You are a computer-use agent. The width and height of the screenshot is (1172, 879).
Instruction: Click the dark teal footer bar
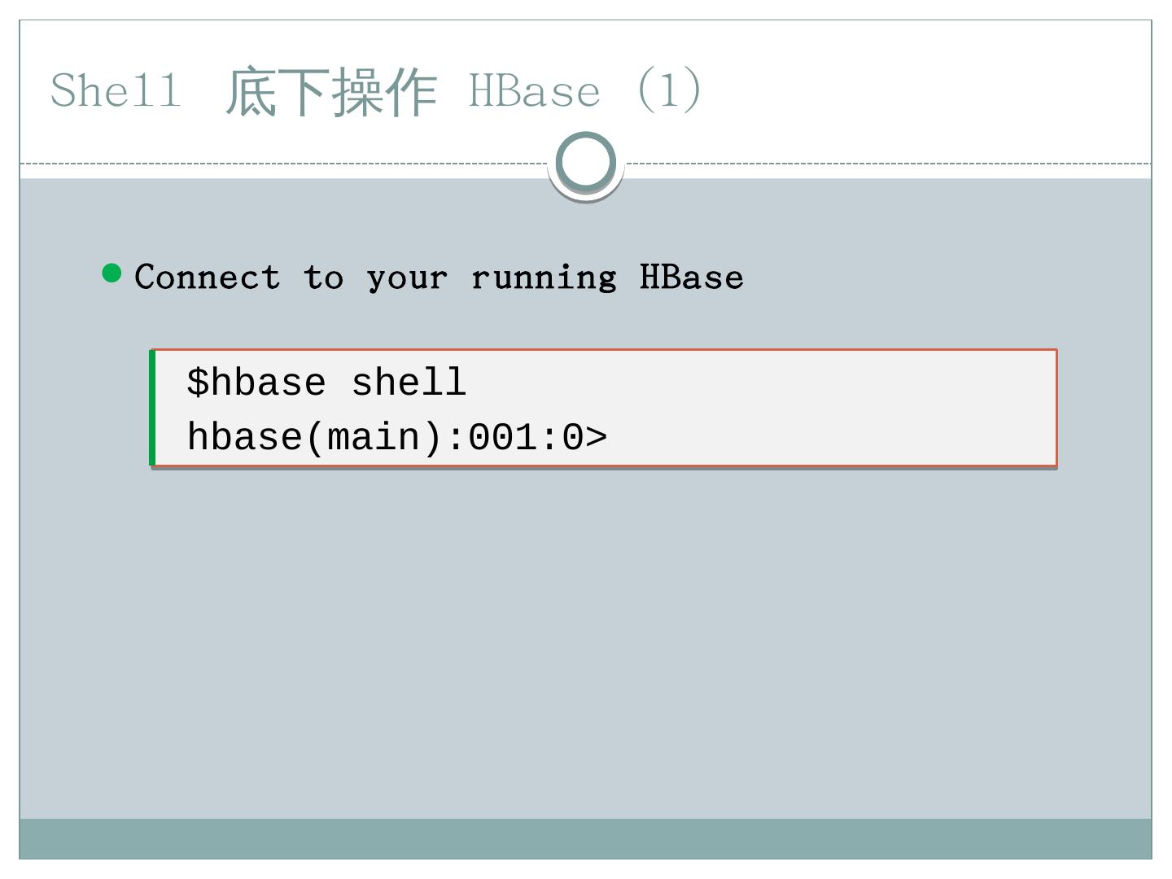click(x=586, y=838)
